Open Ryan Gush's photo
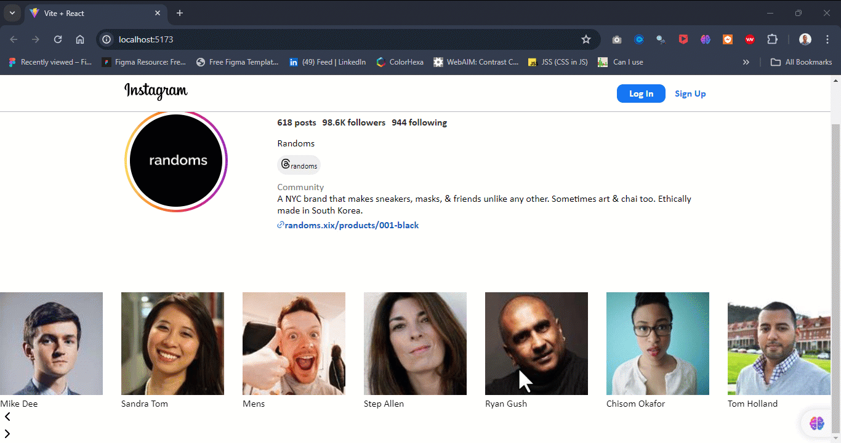This screenshot has width=841, height=443. point(536,343)
